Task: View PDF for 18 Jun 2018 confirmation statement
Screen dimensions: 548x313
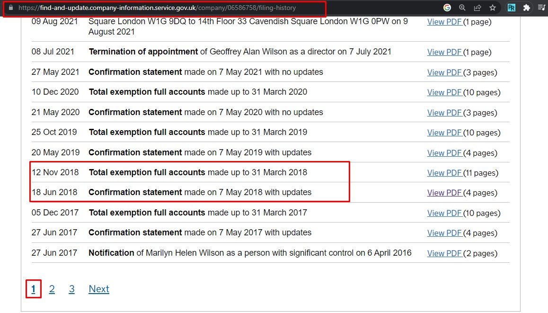Action: pos(444,193)
